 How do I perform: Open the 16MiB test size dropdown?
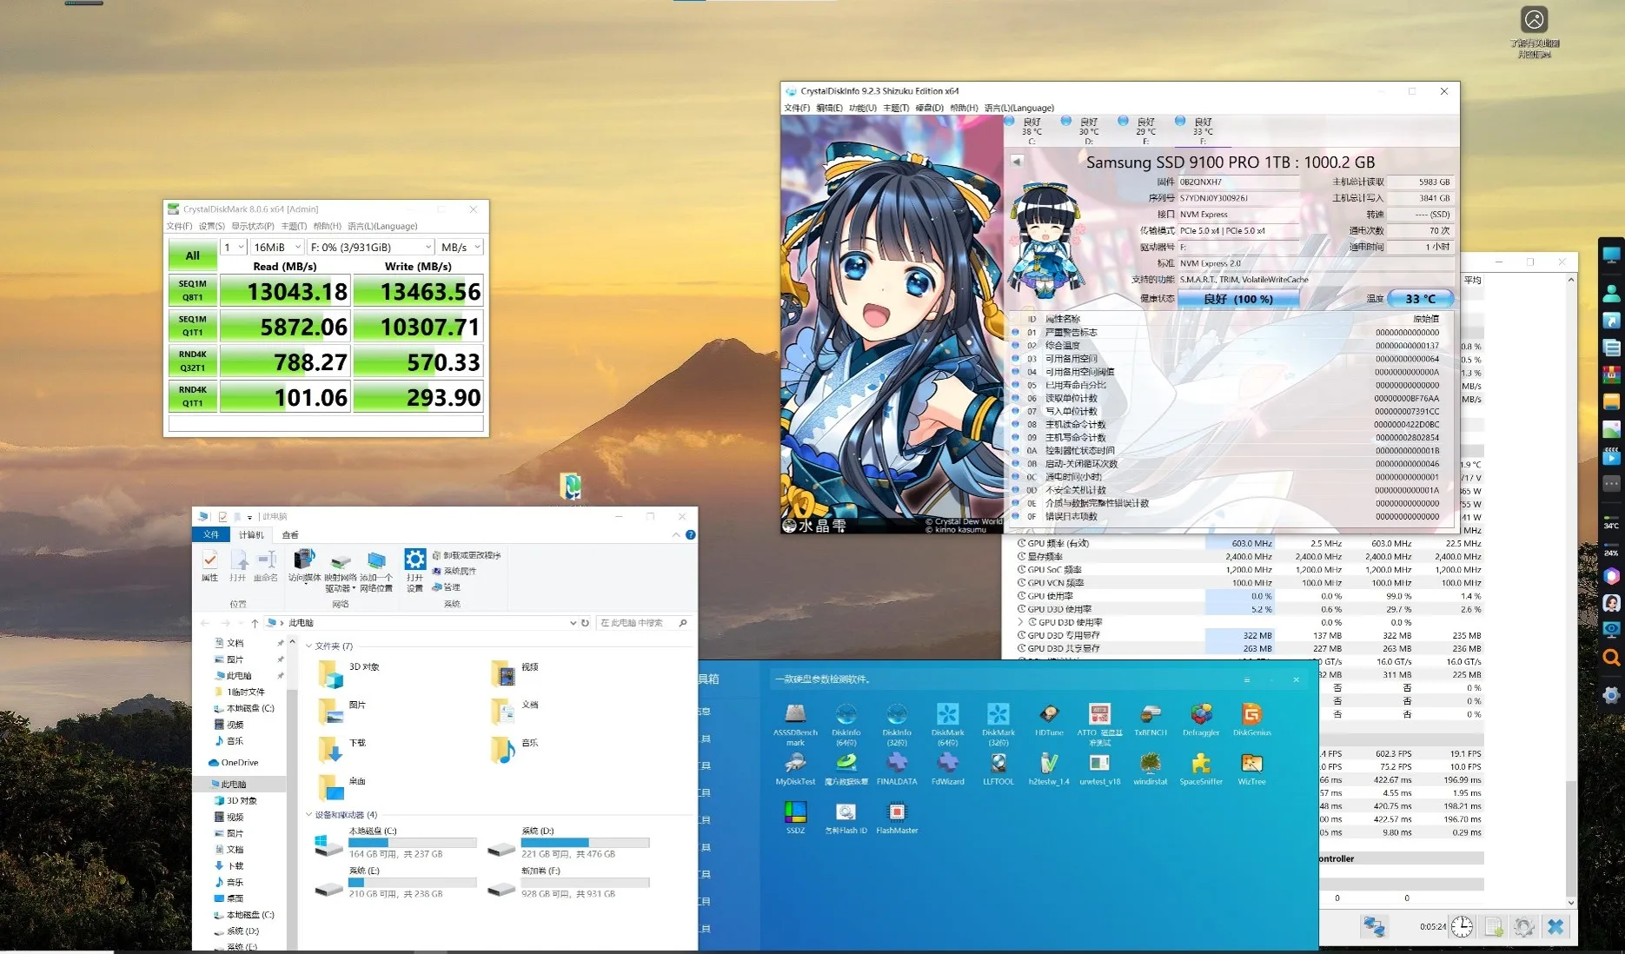tap(277, 248)
